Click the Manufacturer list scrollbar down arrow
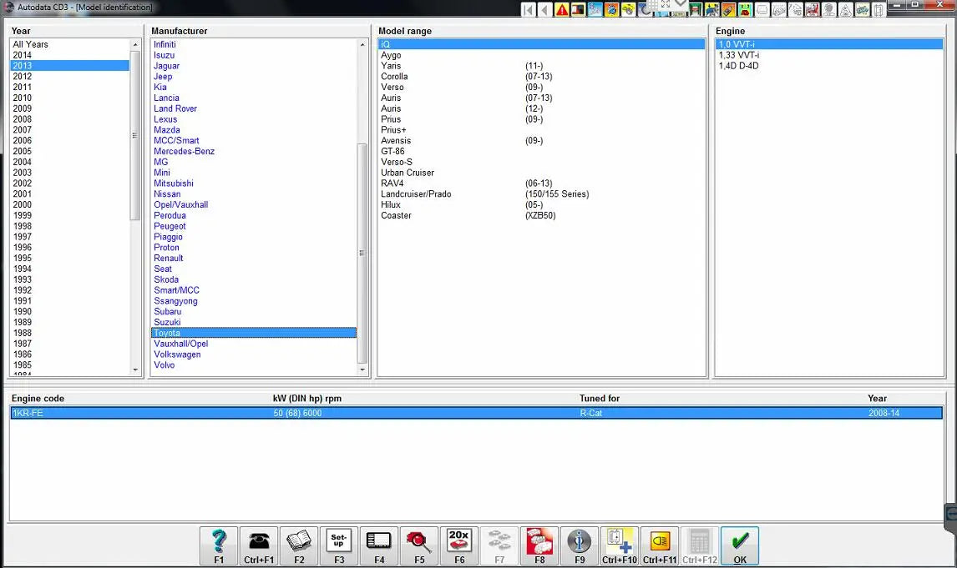 tap(362, 368)
